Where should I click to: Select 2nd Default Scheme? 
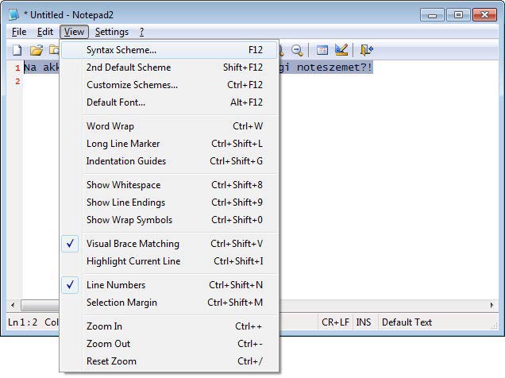point(169,67)
